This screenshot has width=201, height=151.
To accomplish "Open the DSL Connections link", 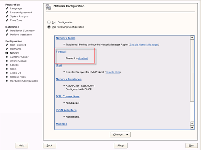I will [67, 96].
